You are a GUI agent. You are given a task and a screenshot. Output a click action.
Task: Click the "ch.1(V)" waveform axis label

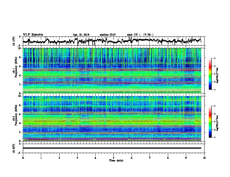14,41
